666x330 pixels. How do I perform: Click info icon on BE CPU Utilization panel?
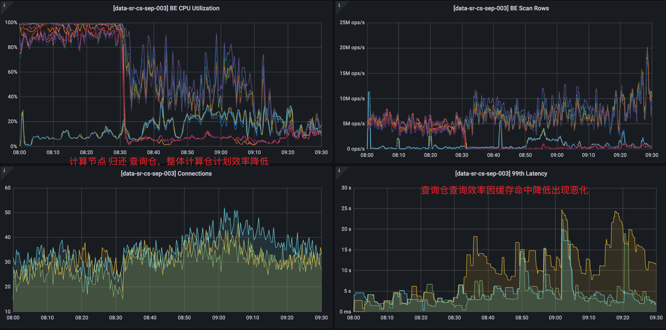tap(4, 5)
